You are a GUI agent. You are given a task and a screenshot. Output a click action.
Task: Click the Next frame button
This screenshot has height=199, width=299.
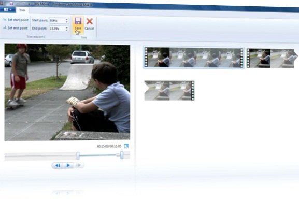tap(79, 165)
